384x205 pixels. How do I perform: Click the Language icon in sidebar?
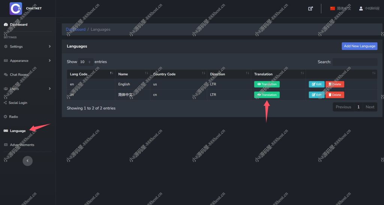(6, 131)
